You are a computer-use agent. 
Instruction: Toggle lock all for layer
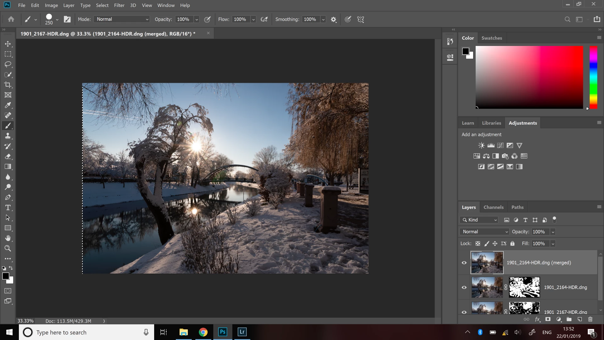coord(512,243)
